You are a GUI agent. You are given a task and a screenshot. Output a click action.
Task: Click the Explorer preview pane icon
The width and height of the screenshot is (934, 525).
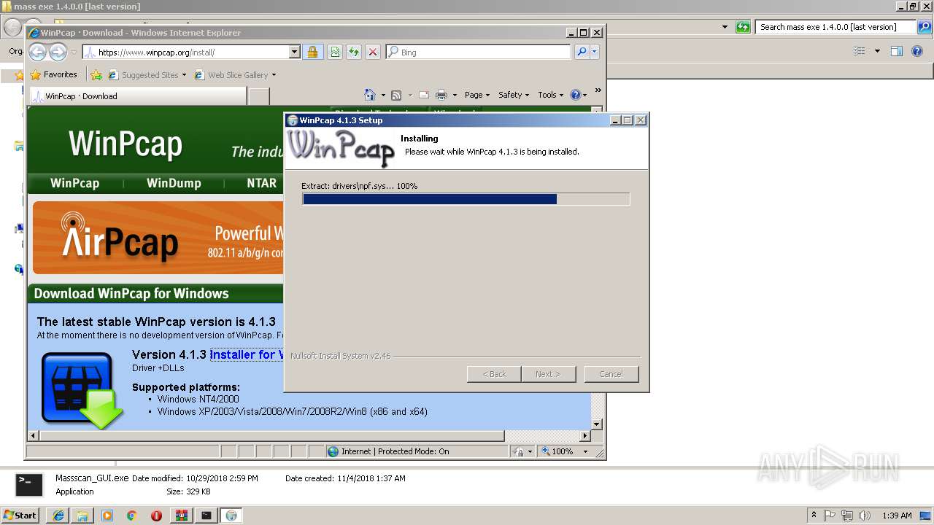click(897, 51)
